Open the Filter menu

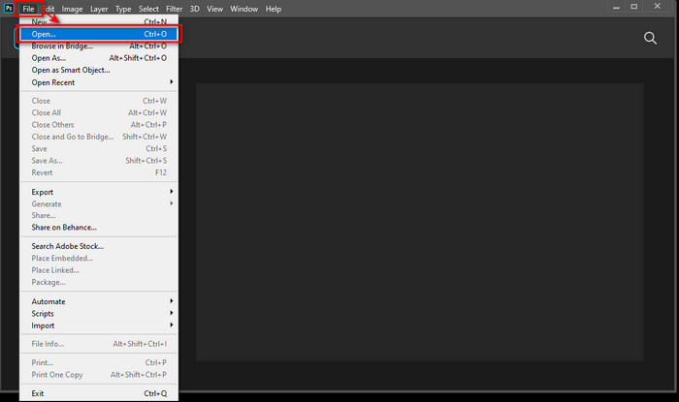pos(174,9)
